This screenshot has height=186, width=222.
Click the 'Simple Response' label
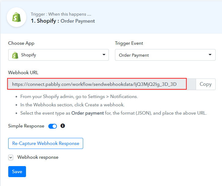(x=26, y=126)
